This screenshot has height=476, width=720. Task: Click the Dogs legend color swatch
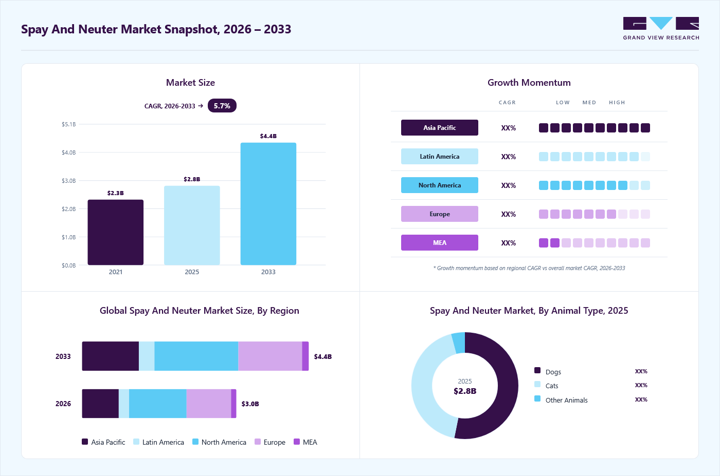click(x=537, y=370)
